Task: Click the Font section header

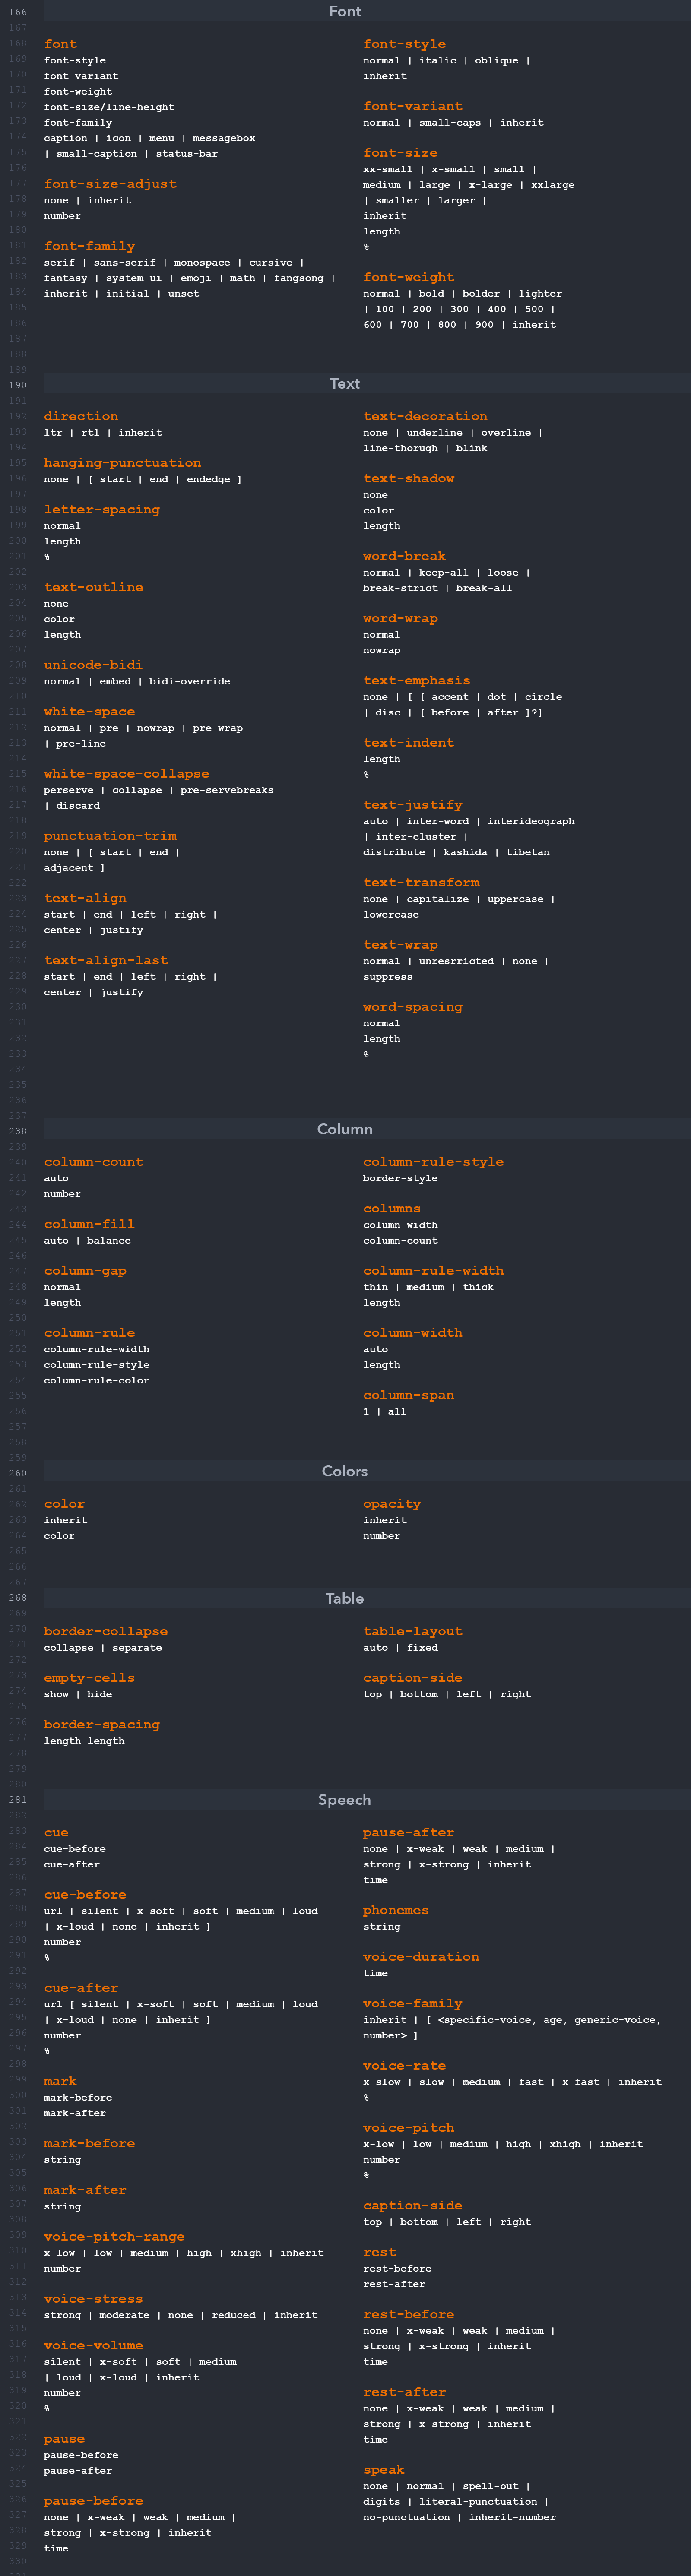Action: tap(345, 11)
